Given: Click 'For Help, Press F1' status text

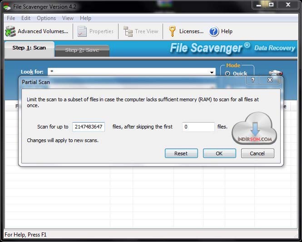Looking at the screenshot, I should pyautogui.click(x=25, y=235).
